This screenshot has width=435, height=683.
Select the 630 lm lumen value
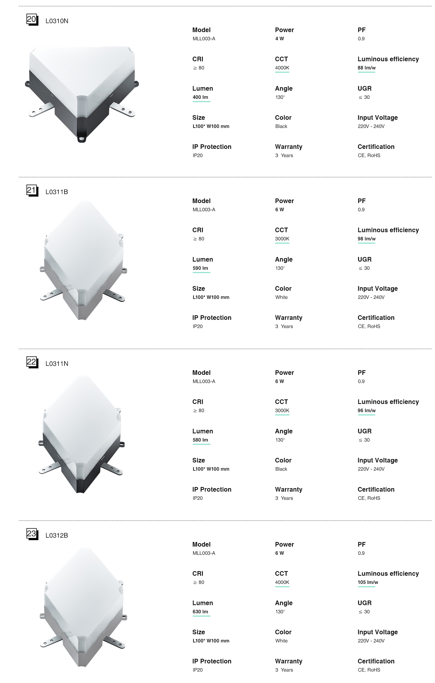click(x=200, y=612)
